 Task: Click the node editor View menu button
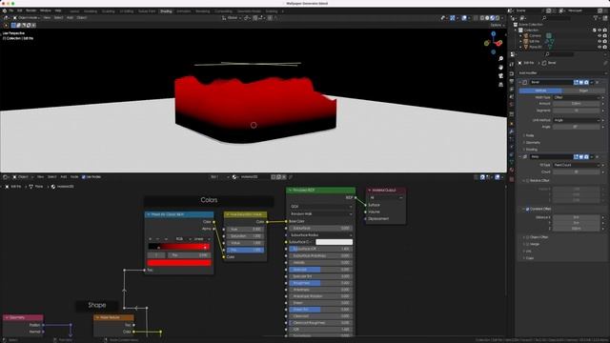[x=40, y=177]
